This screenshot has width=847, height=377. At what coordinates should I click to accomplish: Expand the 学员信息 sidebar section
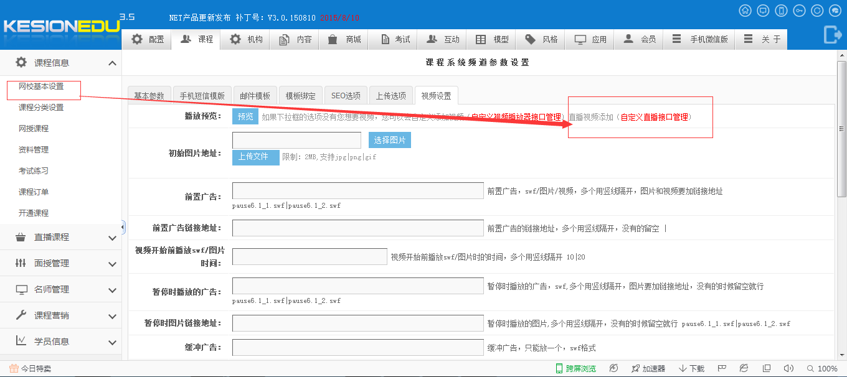(112, 342)
